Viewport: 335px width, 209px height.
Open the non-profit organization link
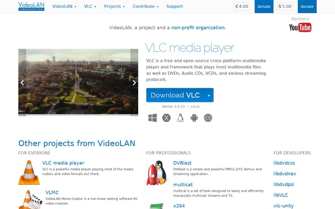point(198,28)
